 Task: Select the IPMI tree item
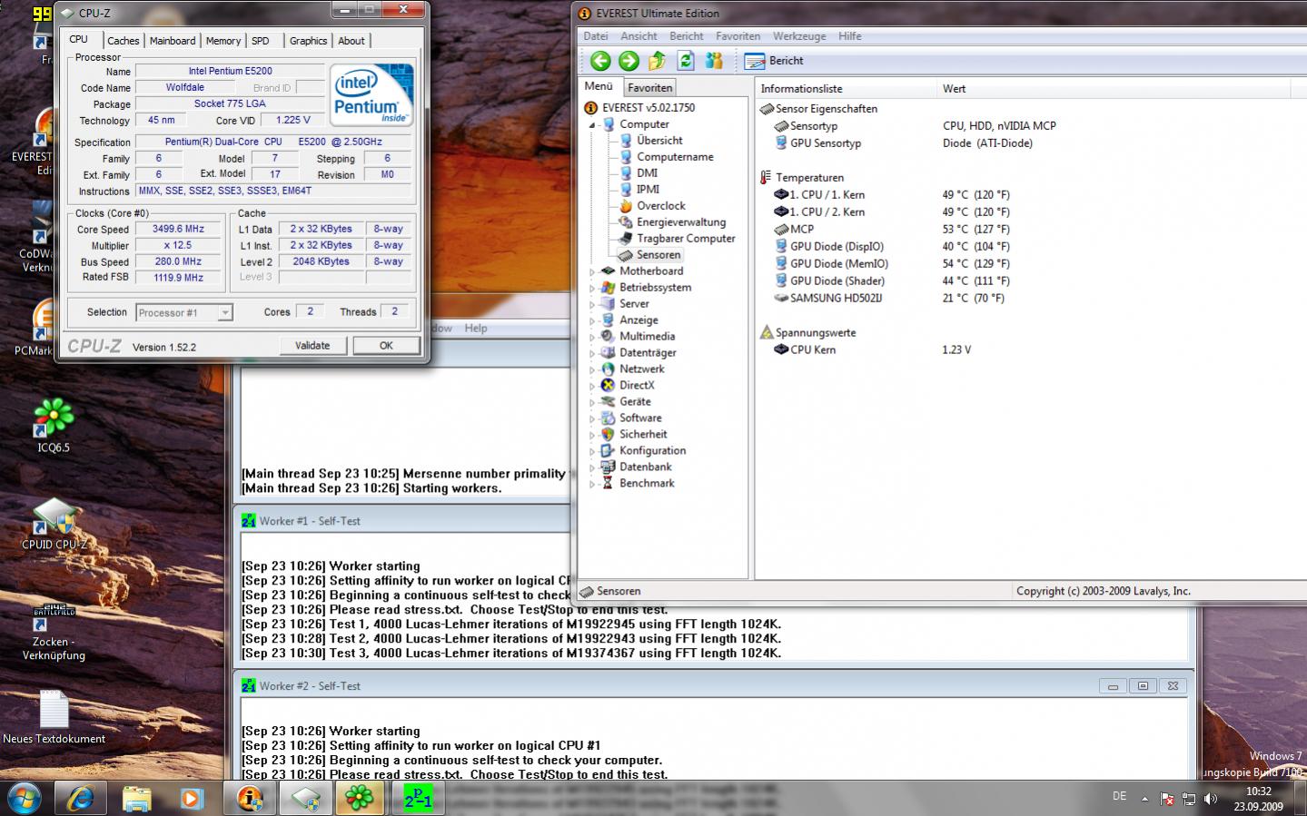tap(648, 190)
